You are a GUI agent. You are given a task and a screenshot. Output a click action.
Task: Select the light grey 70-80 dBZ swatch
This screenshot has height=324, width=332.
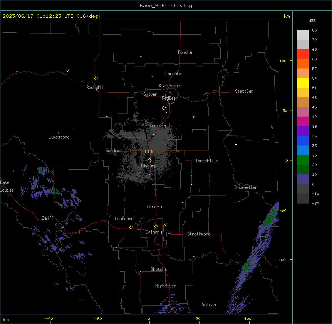(303, 35)
